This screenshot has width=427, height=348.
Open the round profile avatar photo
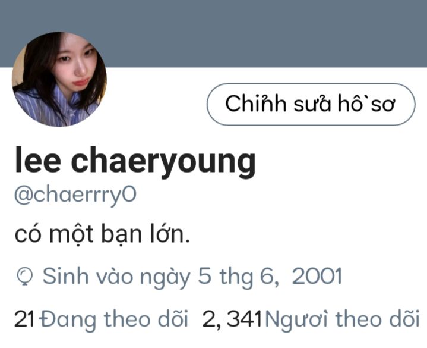coord(59,79)
